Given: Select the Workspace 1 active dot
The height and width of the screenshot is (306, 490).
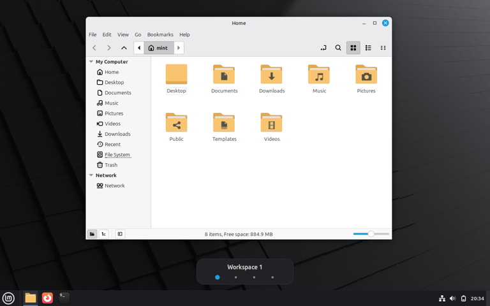Looking at the screenshot, I should coord(217,277).
